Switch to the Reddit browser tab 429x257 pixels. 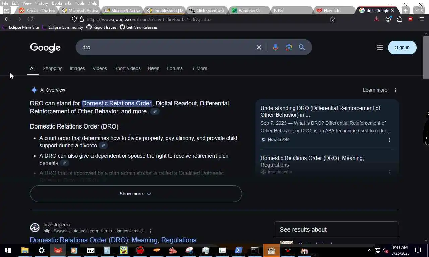(x=37, y=10)
